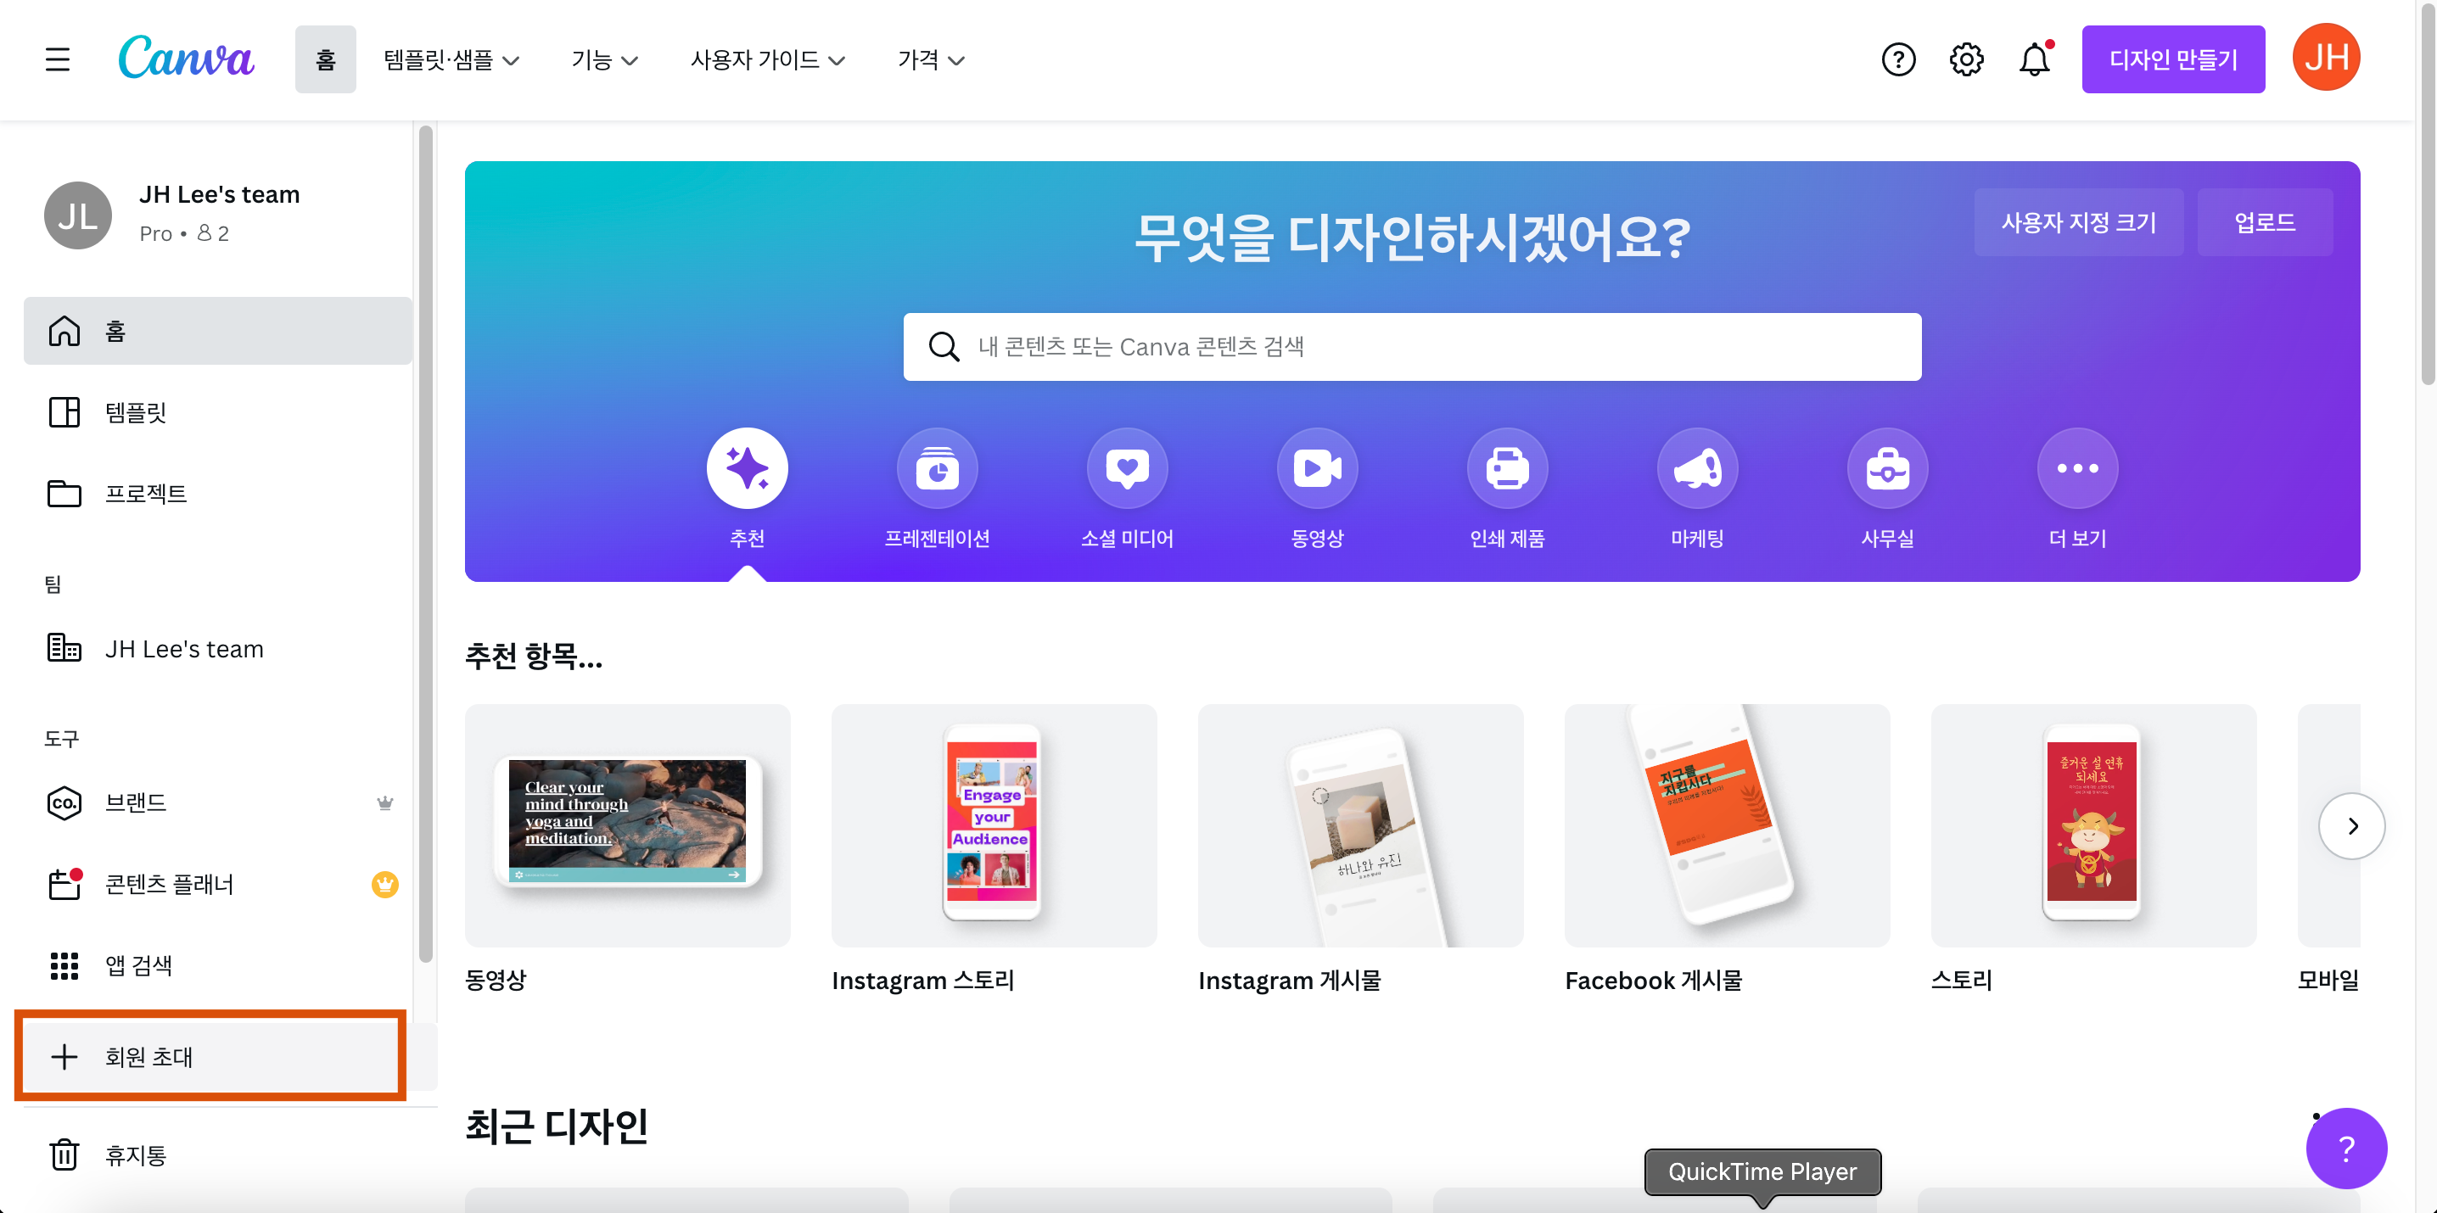
Task: Open 프로젝트 in the sidebar
Action: 147,494
